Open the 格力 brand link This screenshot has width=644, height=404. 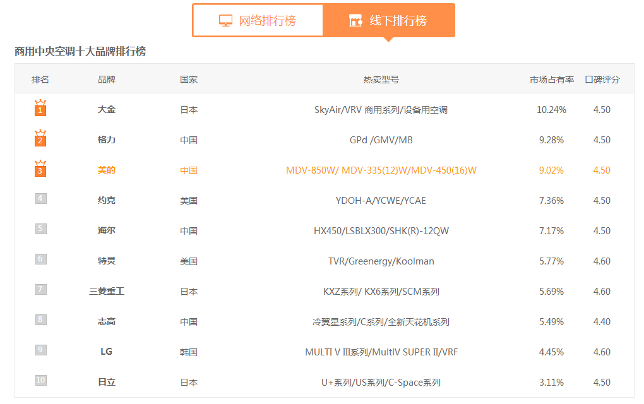[107, 140]
